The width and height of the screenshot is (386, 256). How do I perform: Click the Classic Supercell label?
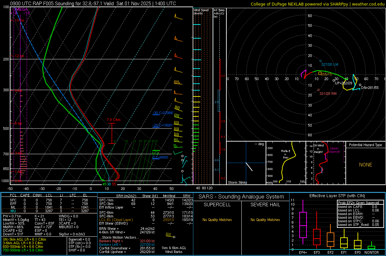334,150
